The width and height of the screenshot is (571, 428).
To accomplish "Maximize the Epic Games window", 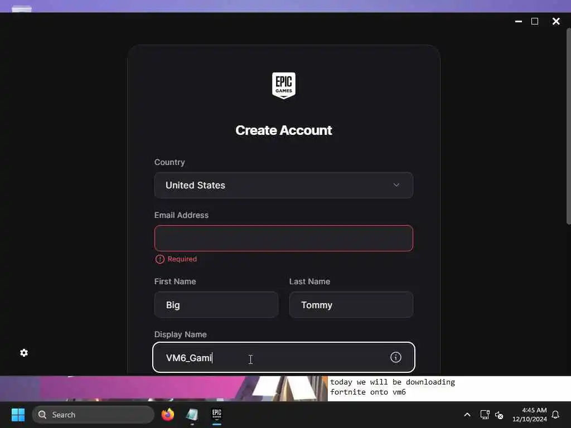I will 535,22.
